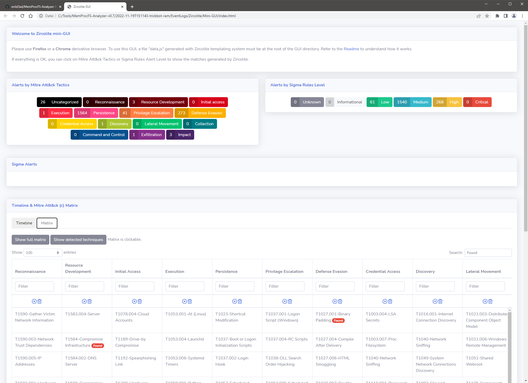Viewport: 528px width, 383px height.
Task: Click the Medium level badge showing 1540
Action: click(x=412, y=102)
